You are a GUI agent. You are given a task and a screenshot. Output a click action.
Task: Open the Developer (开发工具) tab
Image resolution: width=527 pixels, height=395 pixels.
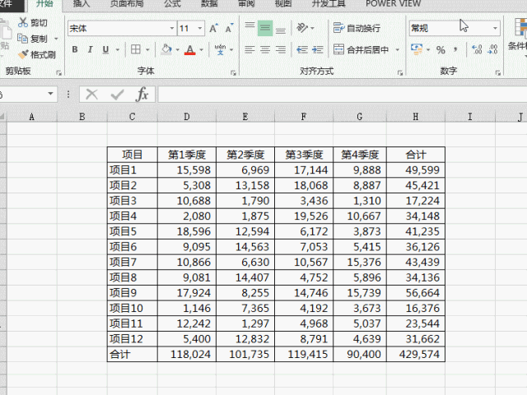[329, 3]
